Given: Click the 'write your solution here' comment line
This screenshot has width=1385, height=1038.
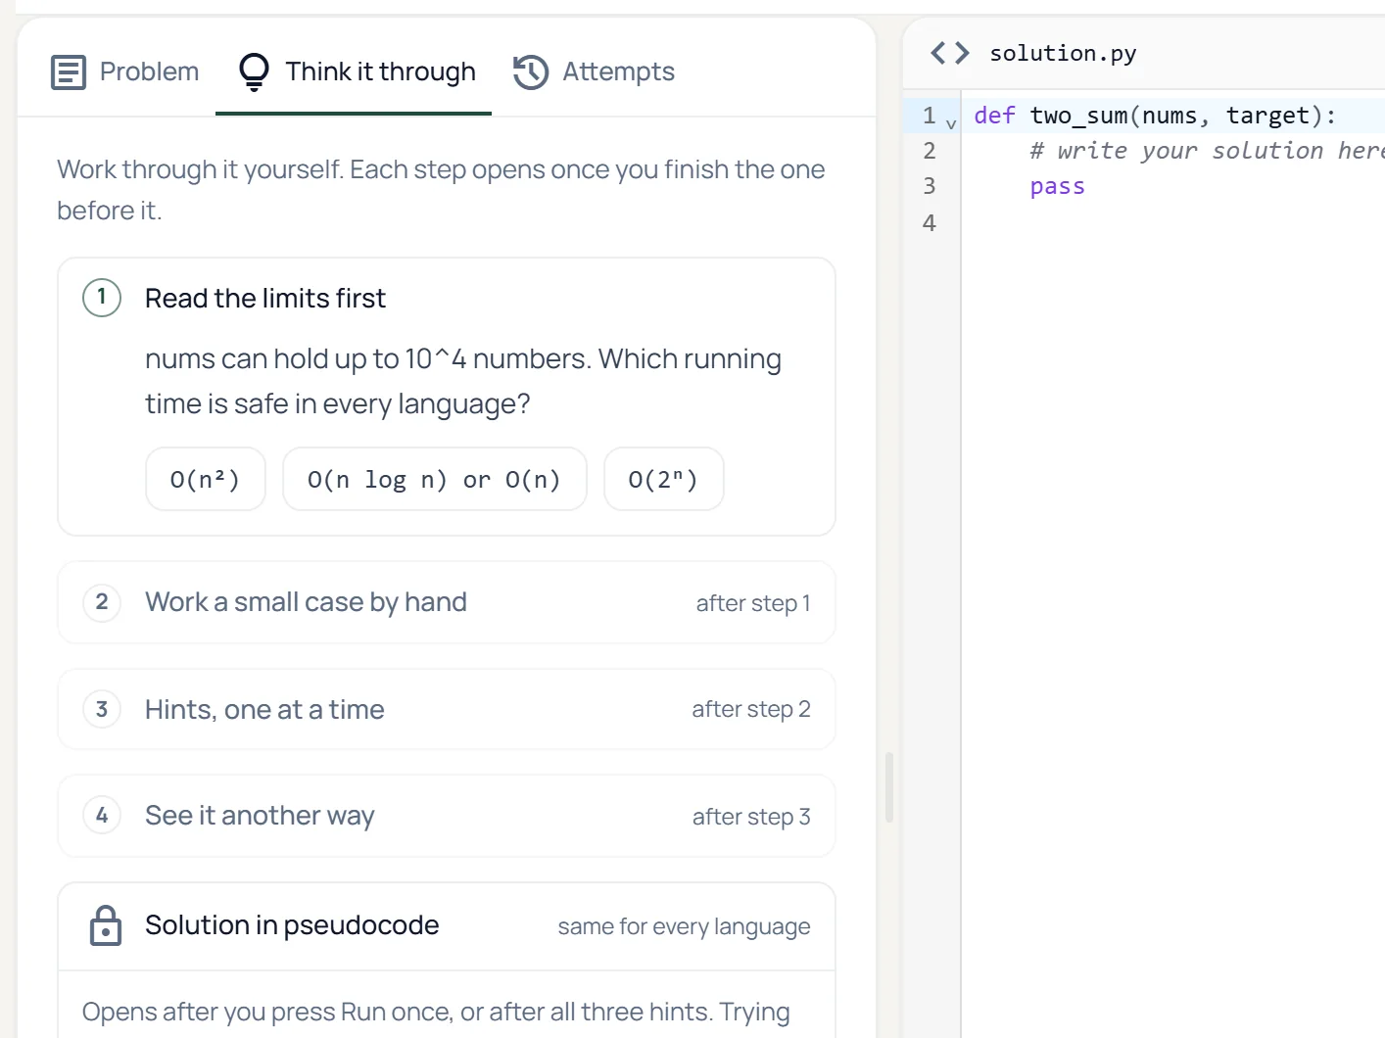Looking at the screenshot, I should tap(1207, 151).
